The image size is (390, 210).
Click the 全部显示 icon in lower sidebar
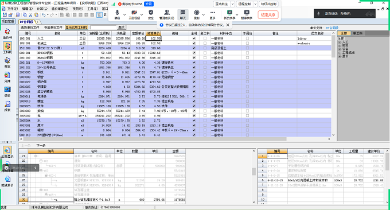(x=7, y=152)
